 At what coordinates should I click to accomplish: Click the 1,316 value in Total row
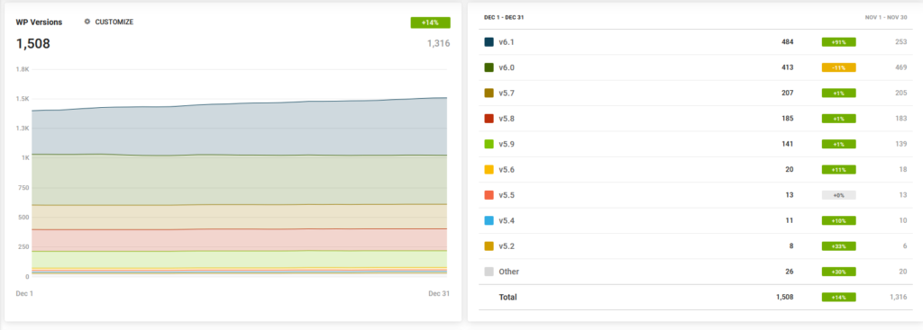pos(899,297)
